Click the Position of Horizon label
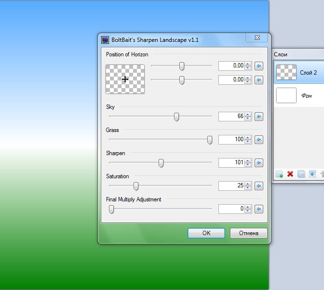Viewport: 324px width, 290px height. (x=127, y=54)
